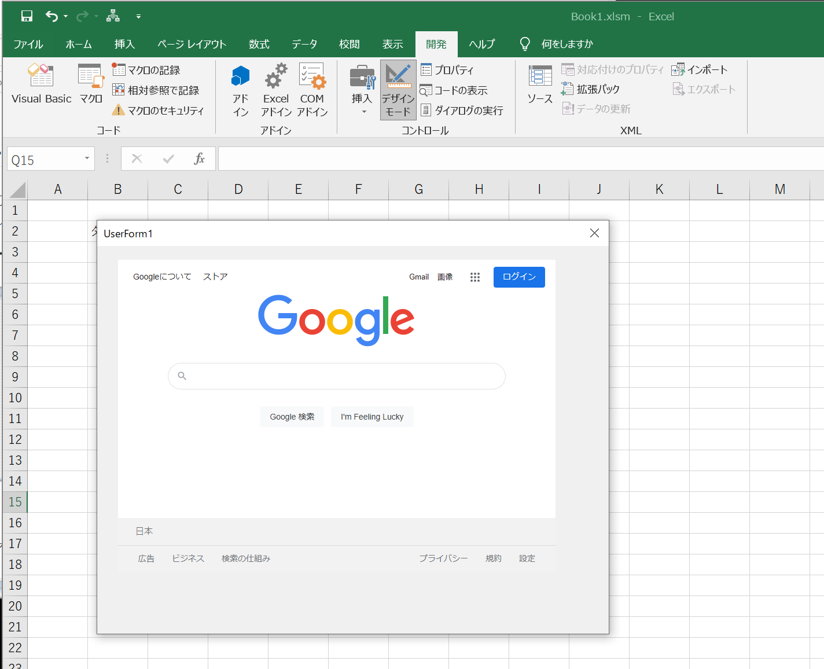Click 対応付けのプロパティ button
824x669 pixels.
click(x=612, y=70)
